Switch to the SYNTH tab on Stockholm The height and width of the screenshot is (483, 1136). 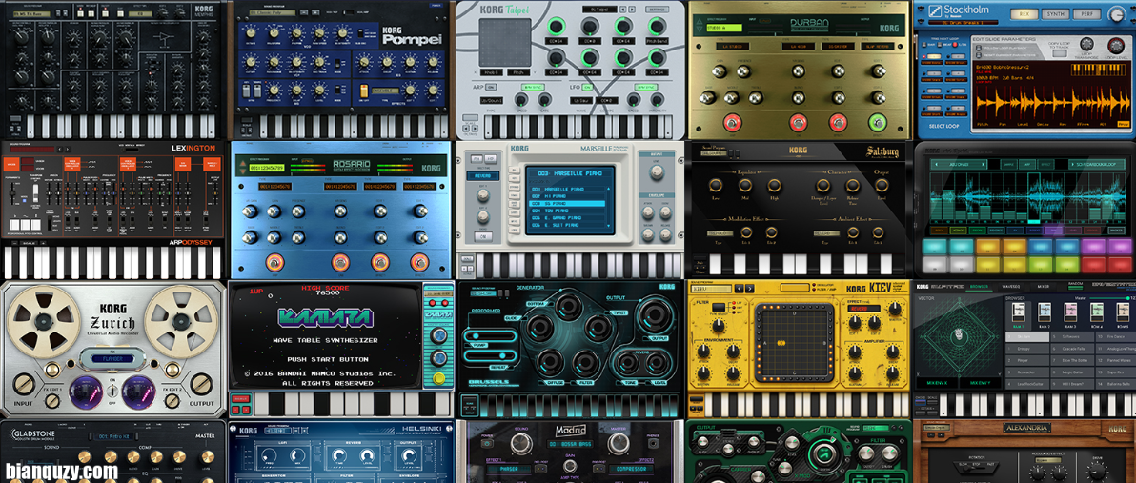click(x=1056, y=13)
